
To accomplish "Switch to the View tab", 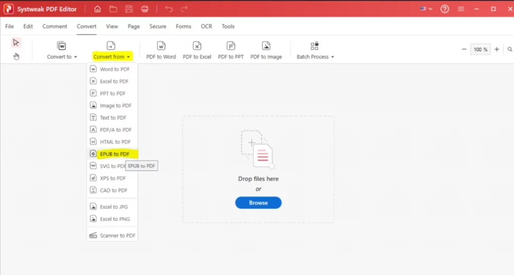I will click(x=112, y=26).
